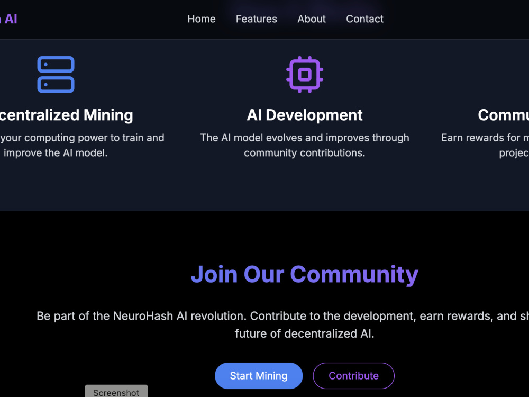Click text 'community contributions.'

coord(305,153)
